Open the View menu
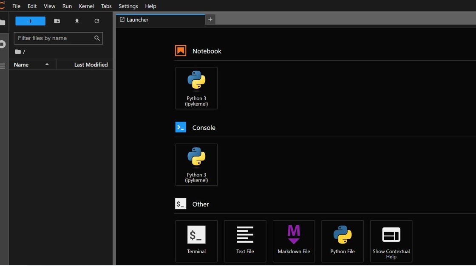The image size is (476, 266). (49, 6)
